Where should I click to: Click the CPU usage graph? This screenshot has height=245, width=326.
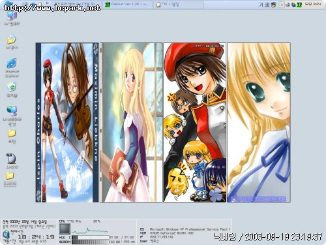coord(90,231)
